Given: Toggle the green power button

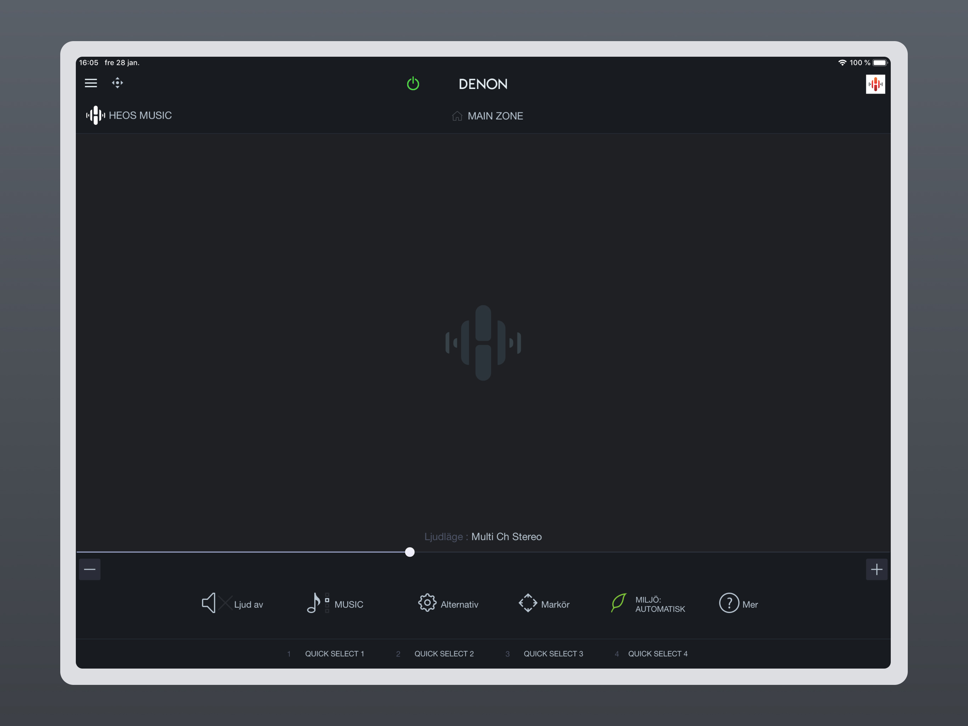Looking at the screenshot, I should (x=413, y=84).
